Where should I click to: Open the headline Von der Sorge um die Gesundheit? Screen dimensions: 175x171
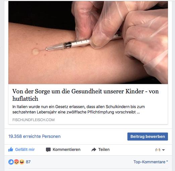85,95
